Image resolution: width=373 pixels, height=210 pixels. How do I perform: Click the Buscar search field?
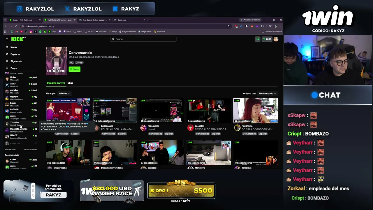click(143, 39)
